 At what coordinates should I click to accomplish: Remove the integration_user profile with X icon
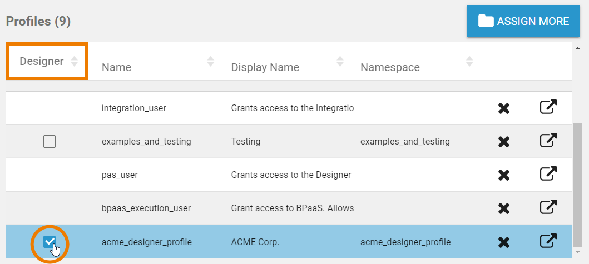pyautogui.click(x=504, y=108)
